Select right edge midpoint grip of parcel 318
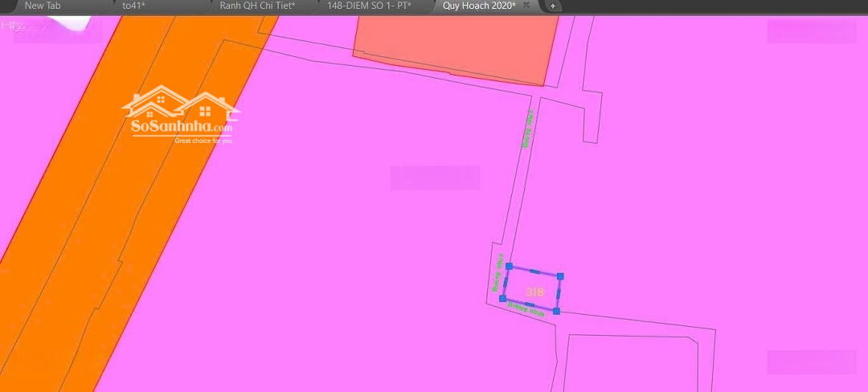Image resolution: width=868 pixels, height=392 pixels. [x=559, y=293]
